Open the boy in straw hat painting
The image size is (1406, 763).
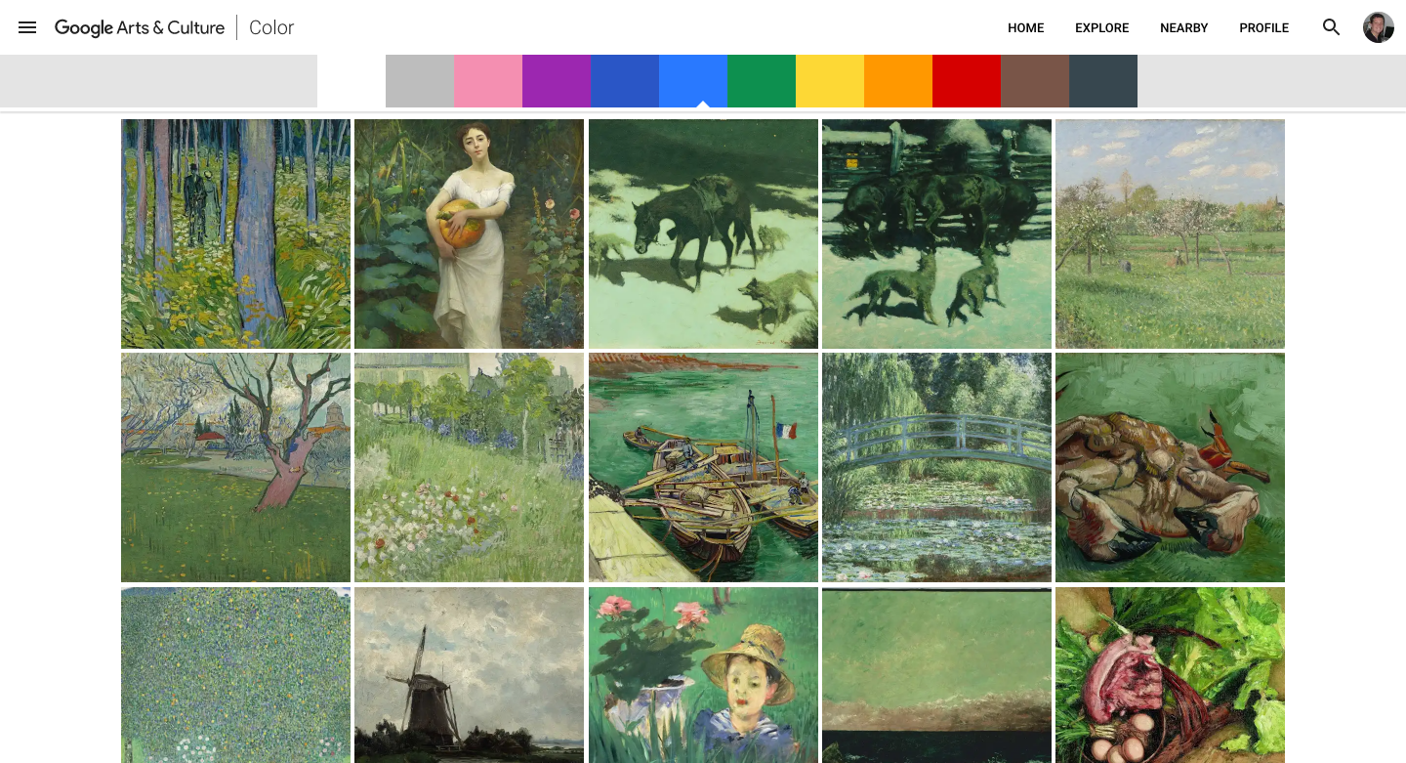pos(703,675)
